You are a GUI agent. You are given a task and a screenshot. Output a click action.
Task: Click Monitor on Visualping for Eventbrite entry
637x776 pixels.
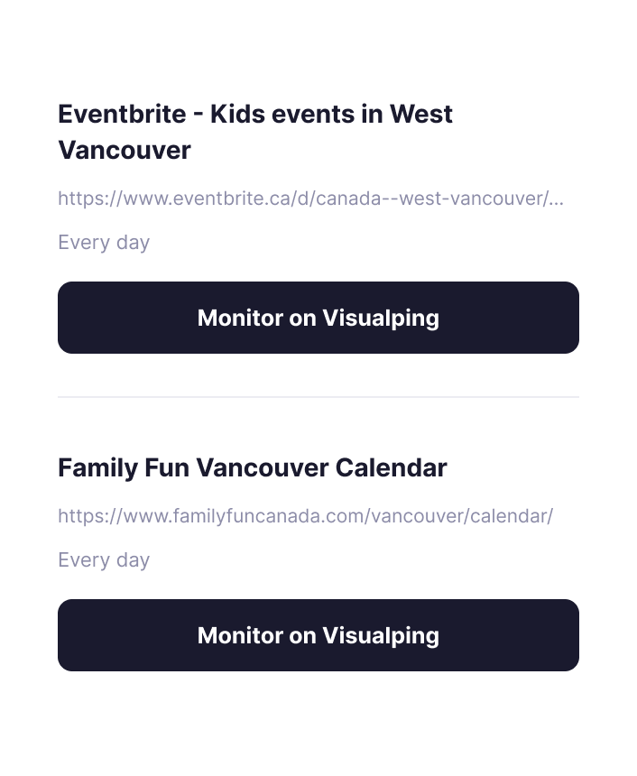click(318, 318)
